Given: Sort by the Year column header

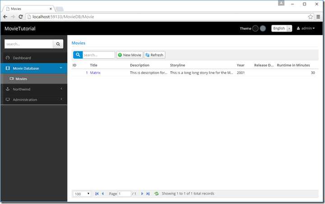Looking at the screenshot, I should 241,65.
